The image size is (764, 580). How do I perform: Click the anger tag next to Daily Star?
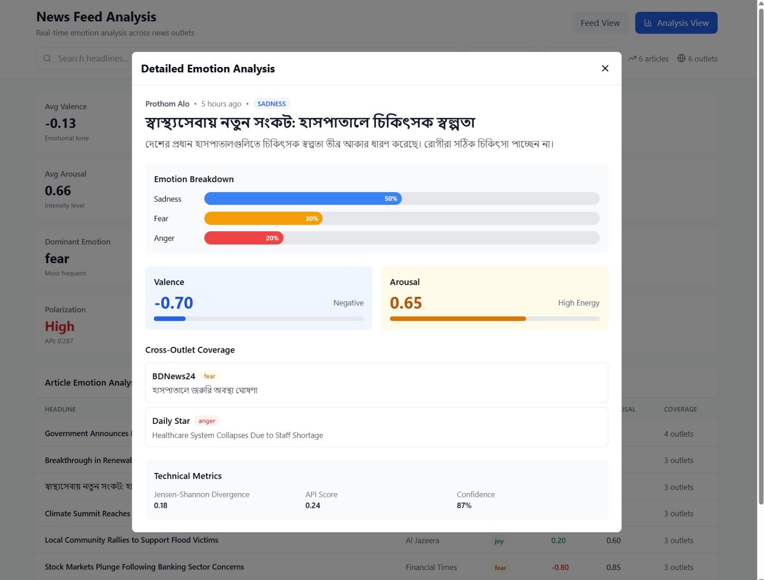(207, 421)
